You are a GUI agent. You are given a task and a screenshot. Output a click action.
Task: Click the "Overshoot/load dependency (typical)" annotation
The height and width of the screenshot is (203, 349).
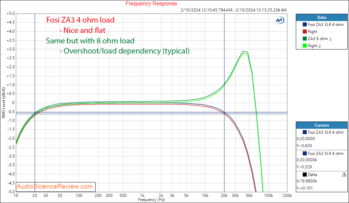127,51
